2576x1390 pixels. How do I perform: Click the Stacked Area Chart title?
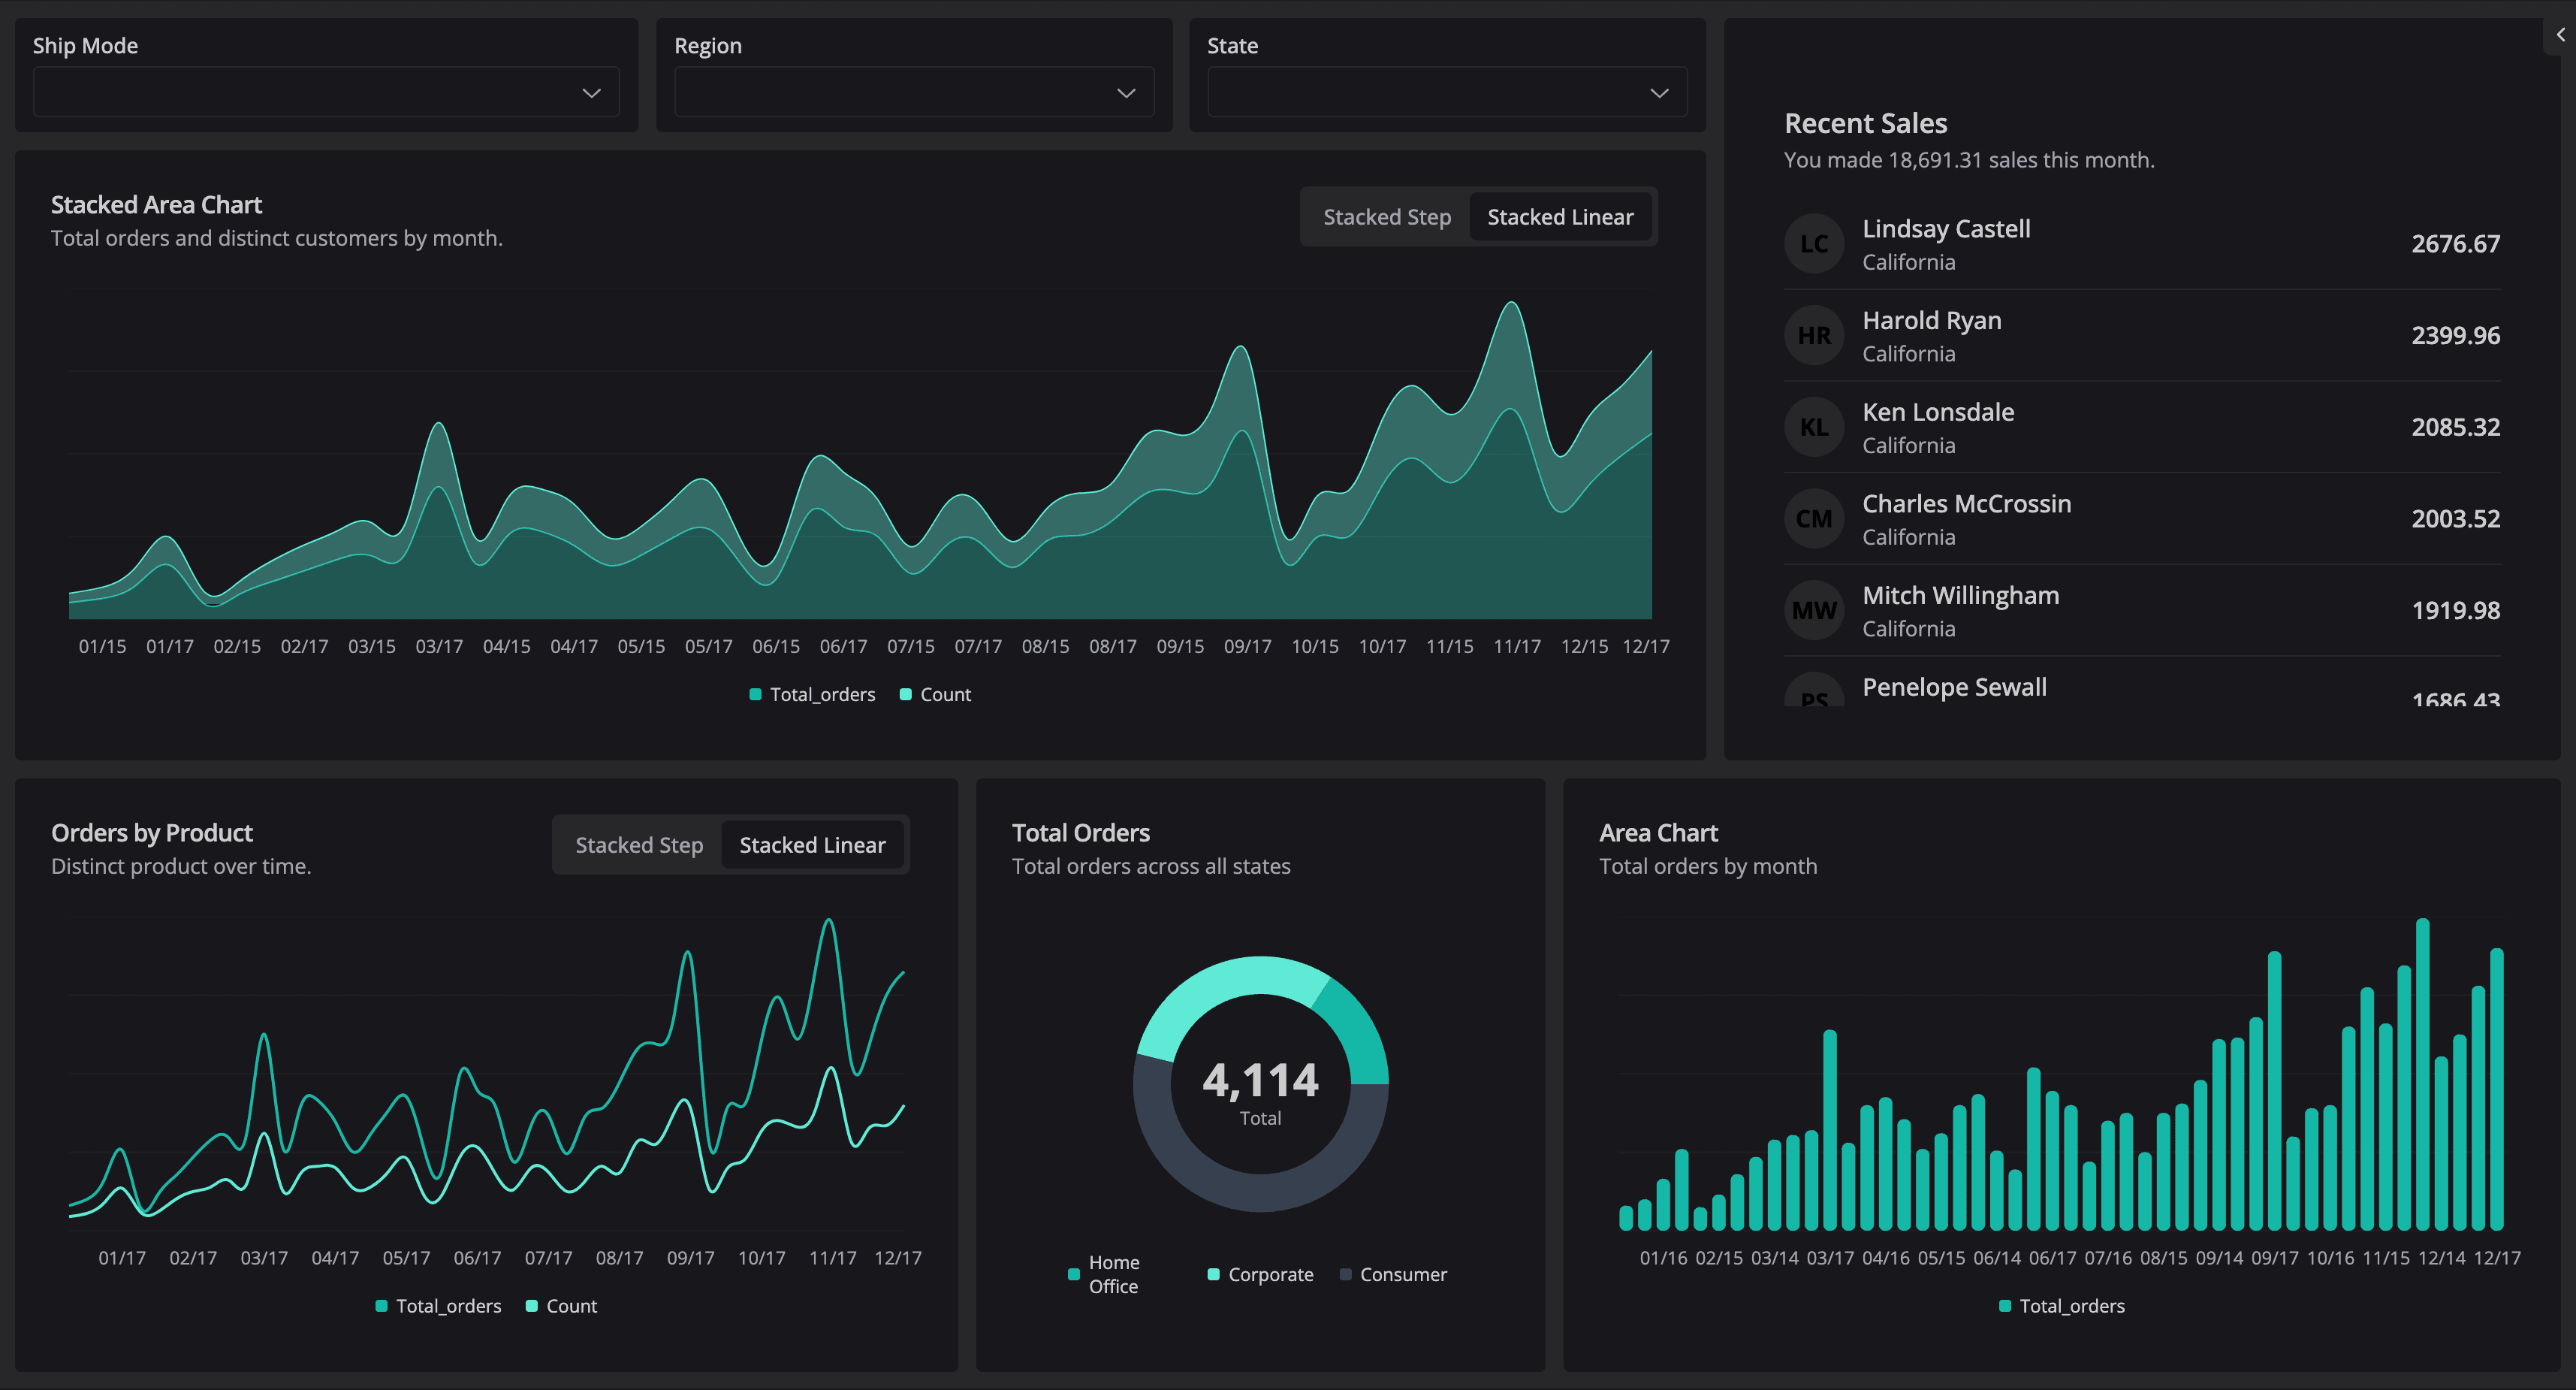[x=156, y=205]
